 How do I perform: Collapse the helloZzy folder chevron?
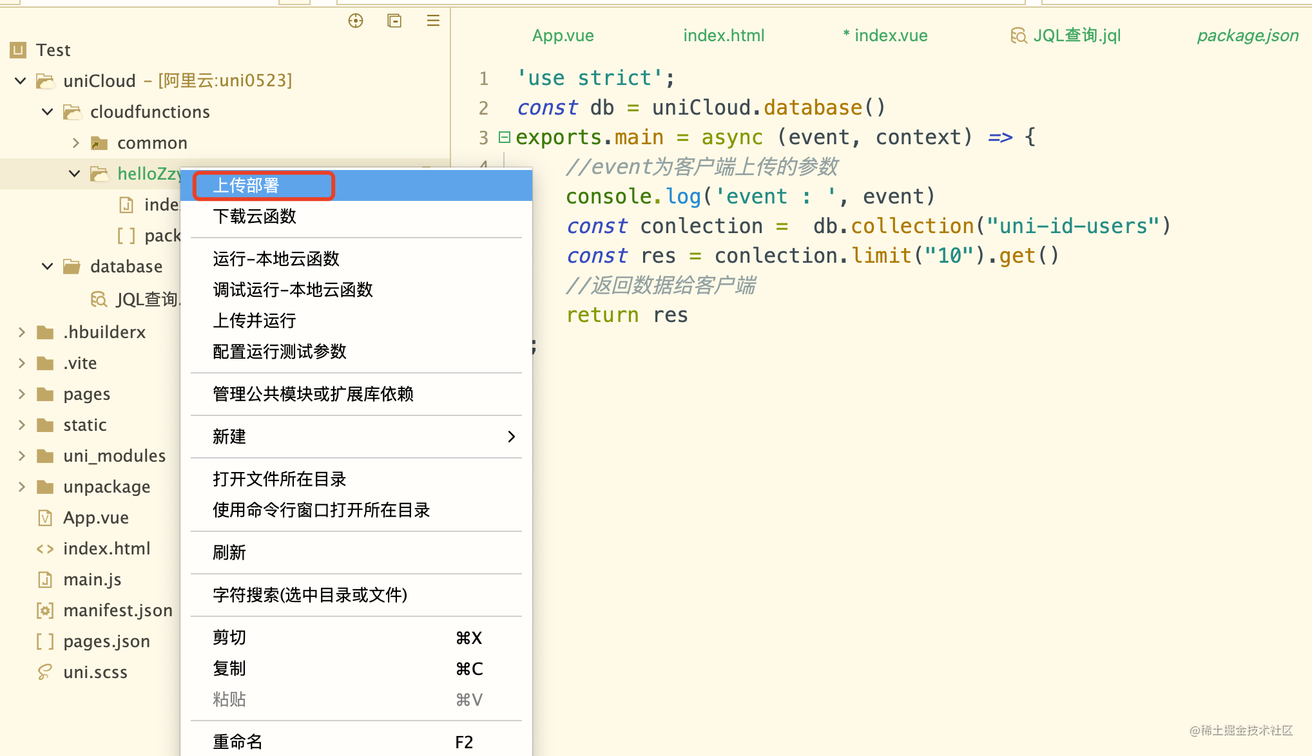click(x=75, y=174)
